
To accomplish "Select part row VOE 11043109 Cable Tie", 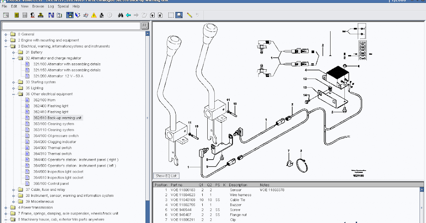I will point(288,200).
